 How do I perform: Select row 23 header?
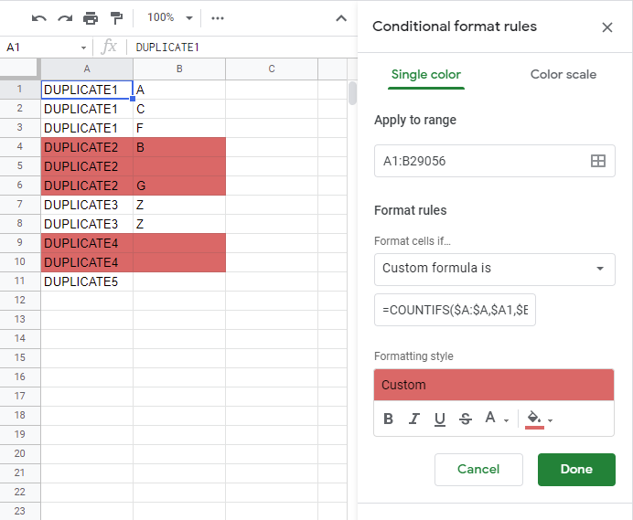coord(20,511)
